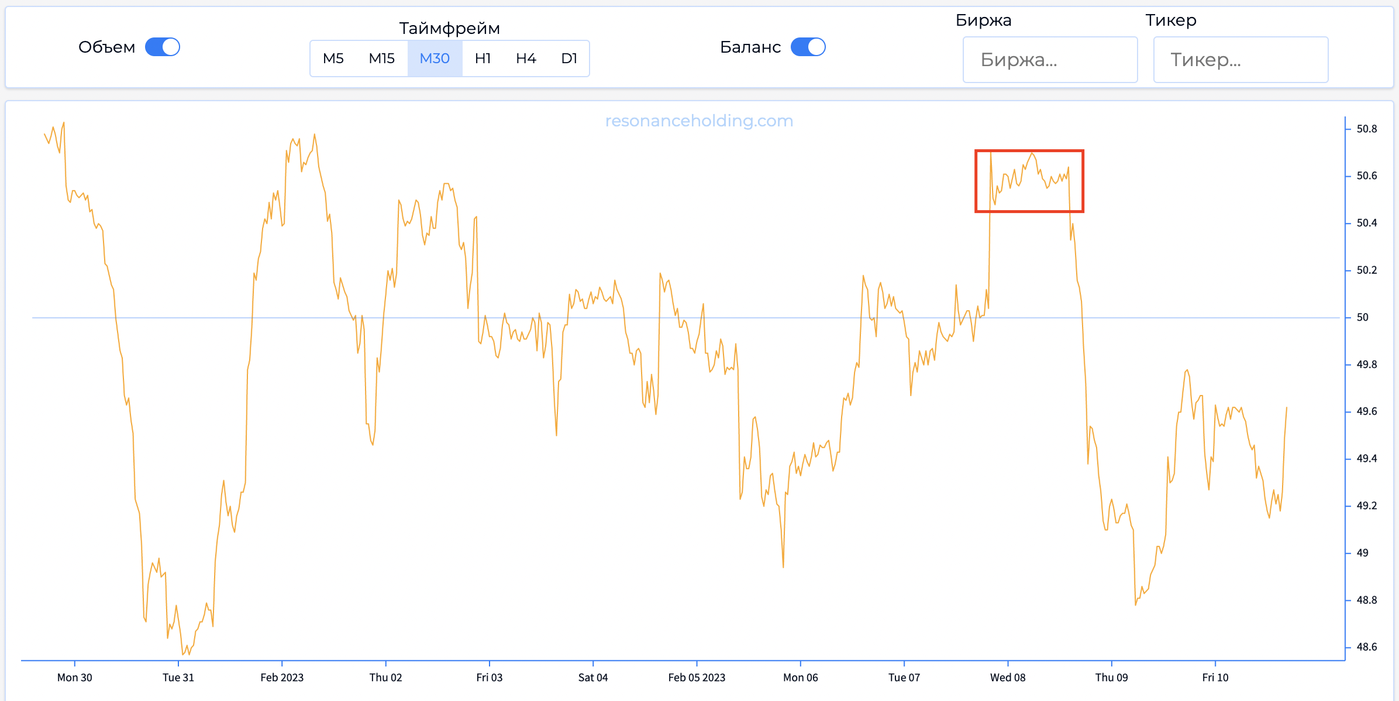This screenshot has width=1399, height=701.
Task: Click the resonanceholding.com watermark link
Action: 699,121
